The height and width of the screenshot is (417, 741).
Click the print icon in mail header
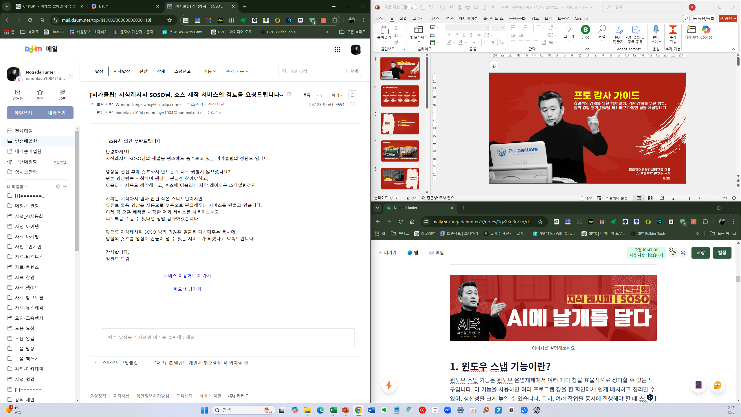click(x=352, y=95)
